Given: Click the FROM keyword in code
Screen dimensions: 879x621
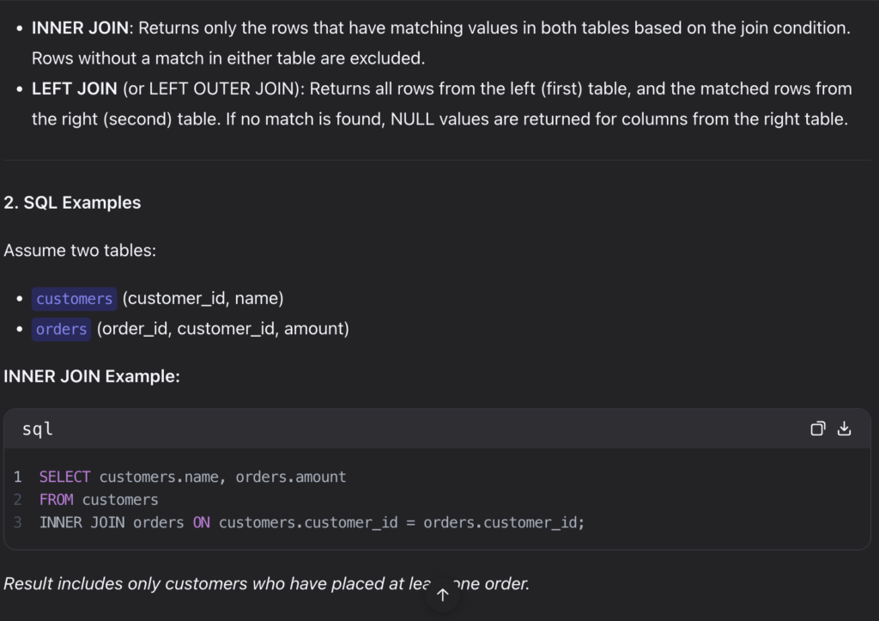Looking at the screenshot, I should point(56,499).
